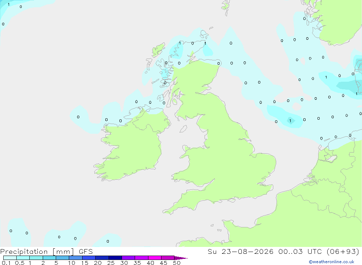
Task: Click the "Su 23-08-2026" date text
Action: pos(241,251)
